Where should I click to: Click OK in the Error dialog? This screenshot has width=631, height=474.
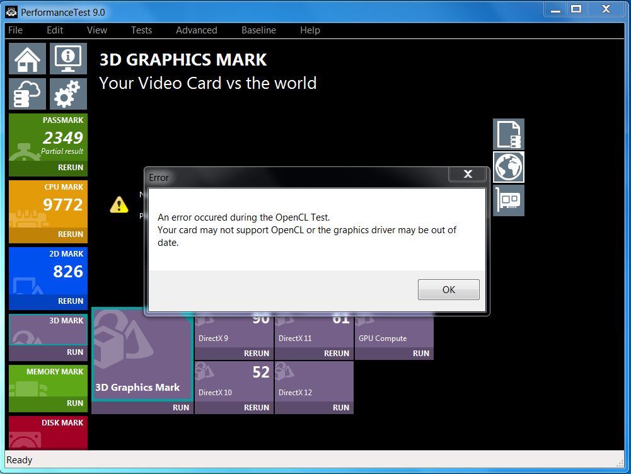pos(449,290)
